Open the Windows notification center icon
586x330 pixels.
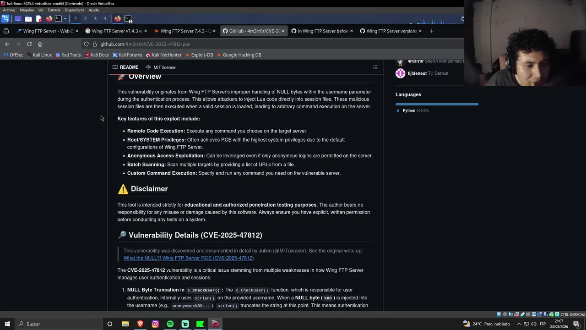pos(576,324)
